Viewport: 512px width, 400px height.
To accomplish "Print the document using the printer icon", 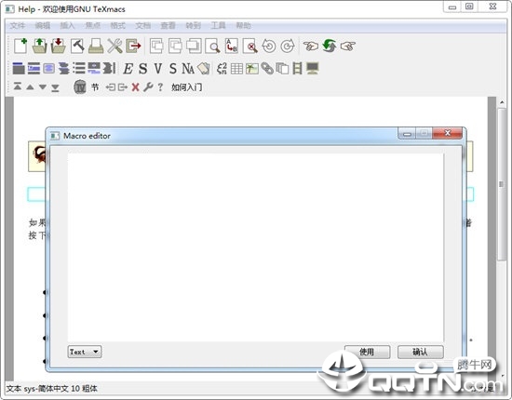I will pyautogui.click(x=96, y=46).
